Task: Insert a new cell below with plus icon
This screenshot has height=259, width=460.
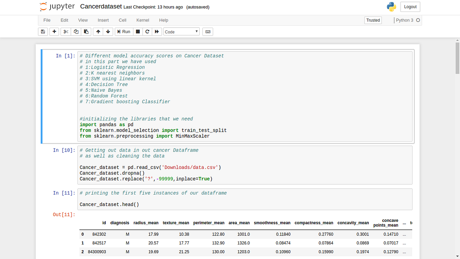Action: point(53,31)
